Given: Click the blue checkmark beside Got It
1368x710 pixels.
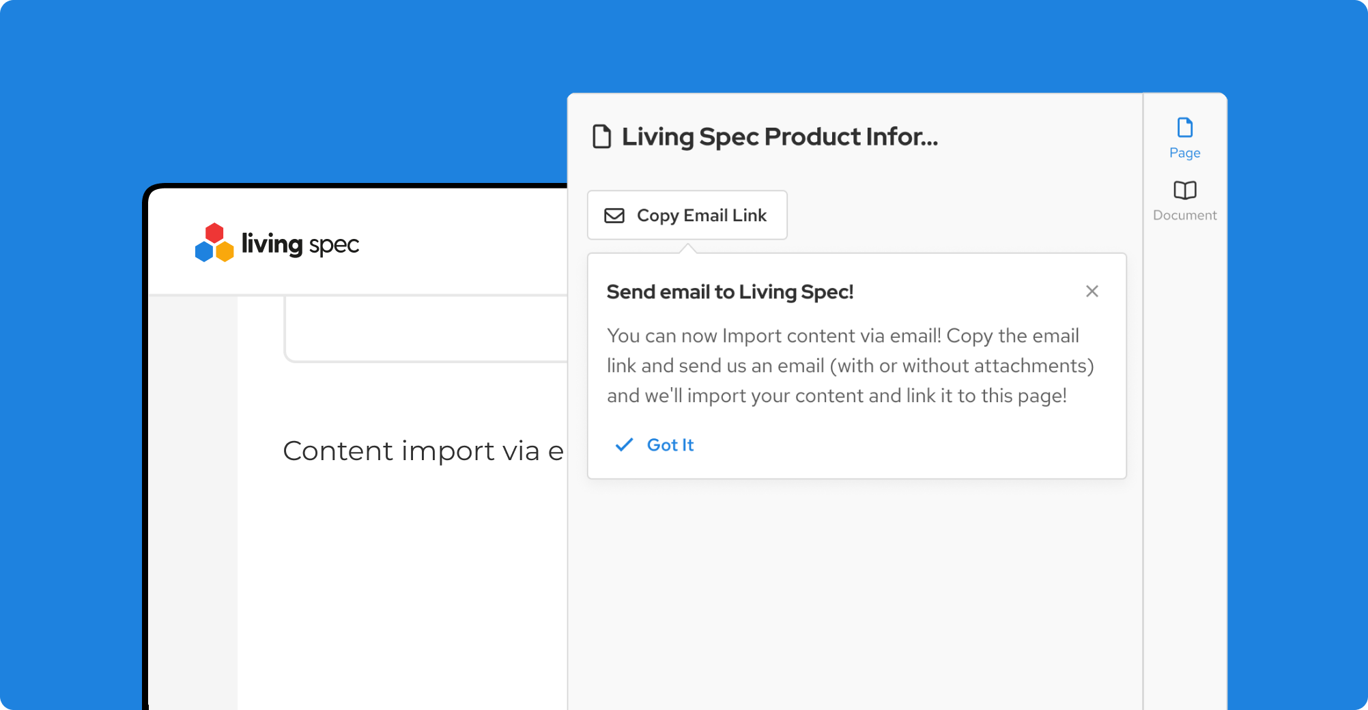Looking at the screenshot, I should click(624, 445).
